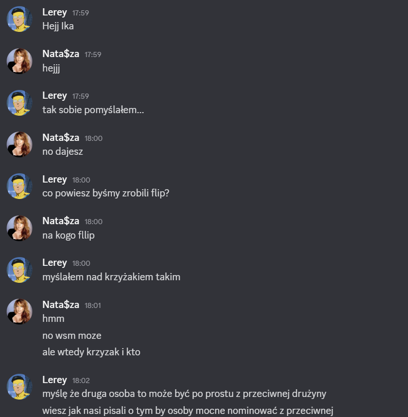Open Lerey's avatar next to the flip question

tap(20, 186)
